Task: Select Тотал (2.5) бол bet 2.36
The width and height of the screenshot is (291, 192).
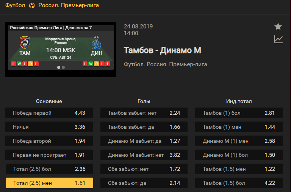Action: (x=49, y=169)
